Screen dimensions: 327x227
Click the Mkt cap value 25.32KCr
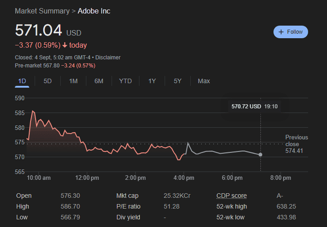tap(177, 196)
